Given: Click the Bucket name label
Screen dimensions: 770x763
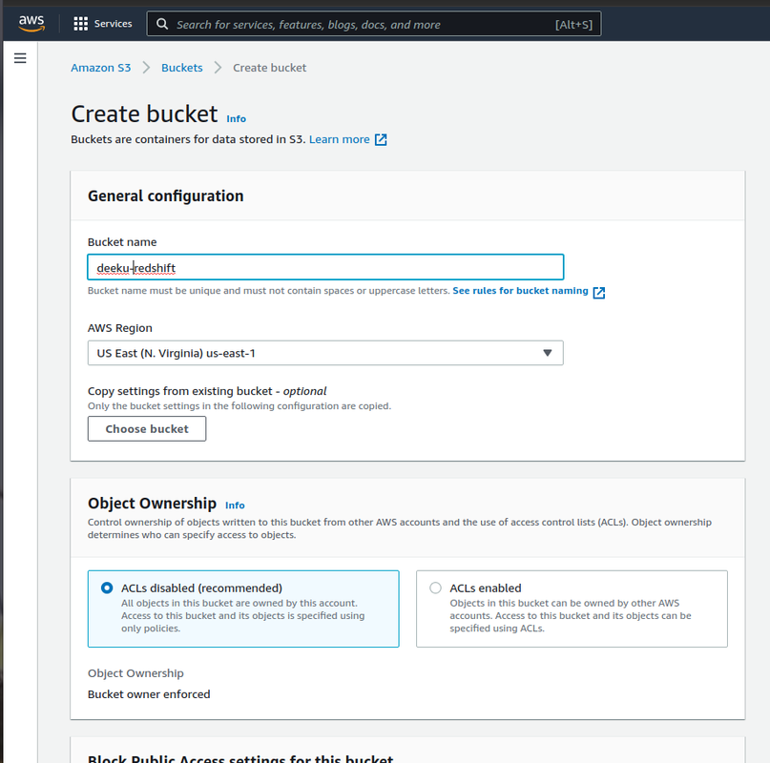Looking at the screenshot, I should (122, 242).
